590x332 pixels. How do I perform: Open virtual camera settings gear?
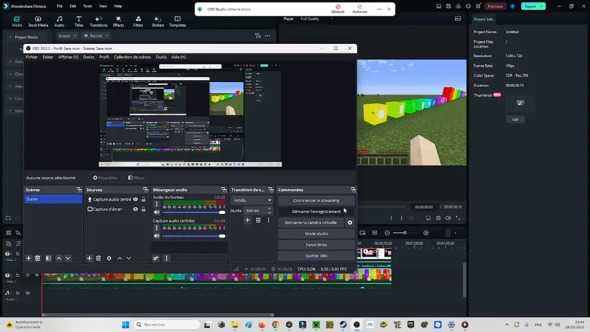pyautogui.click(x=350, y=222)
